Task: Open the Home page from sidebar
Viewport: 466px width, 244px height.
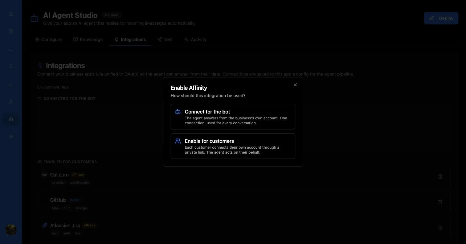Action: [x=11, y=14]
